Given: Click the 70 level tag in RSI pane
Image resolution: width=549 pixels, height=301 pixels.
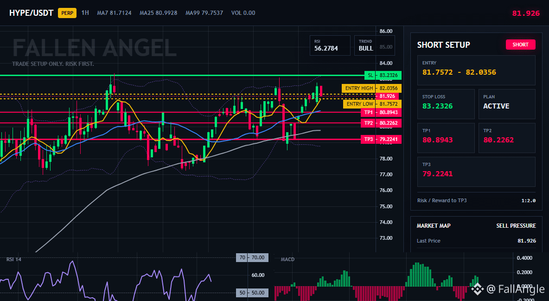Looking at the screenshot, I should pyautogui.click(x=252, y=257).
